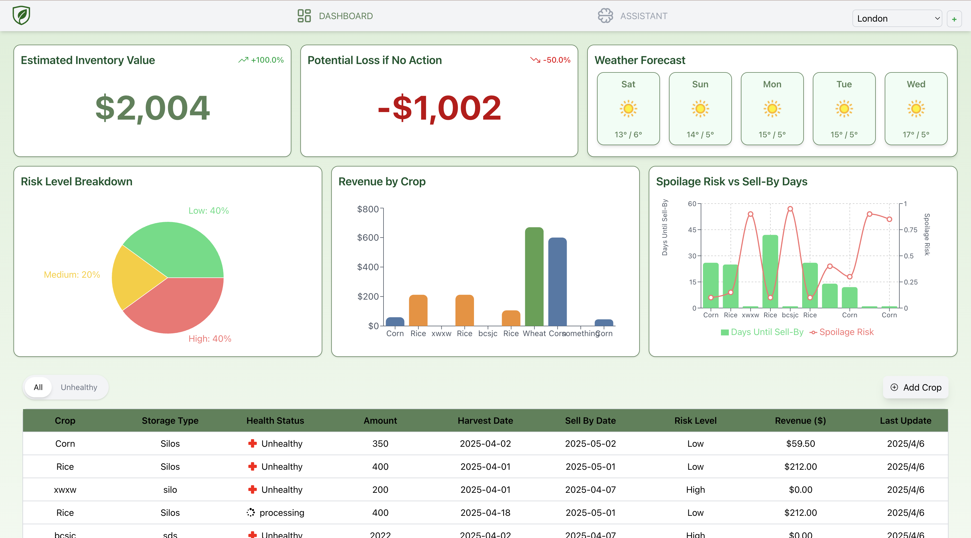This screenshot has height=538, width=971.
Task: Click red cross icon in Corn row
Action: (x=253, y=443)
